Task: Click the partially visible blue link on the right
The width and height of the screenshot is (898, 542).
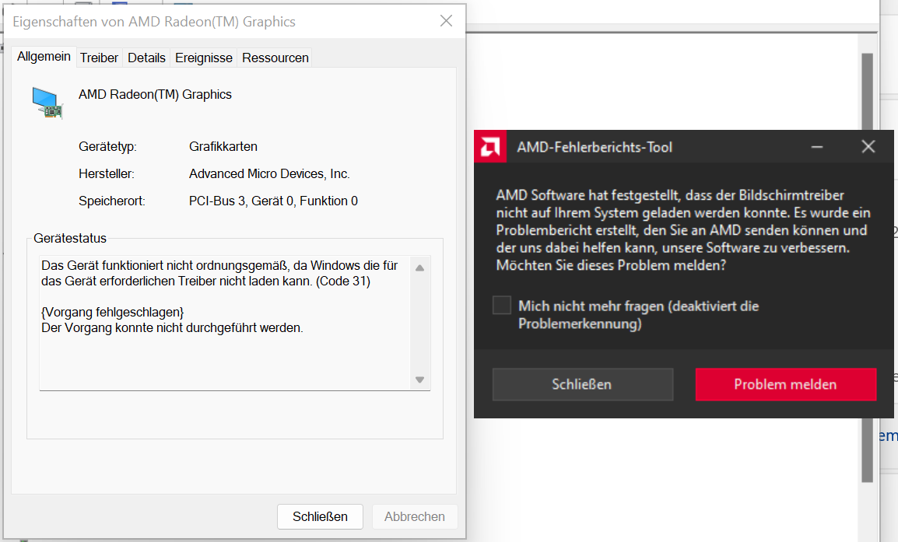Action: coord(889,435)
